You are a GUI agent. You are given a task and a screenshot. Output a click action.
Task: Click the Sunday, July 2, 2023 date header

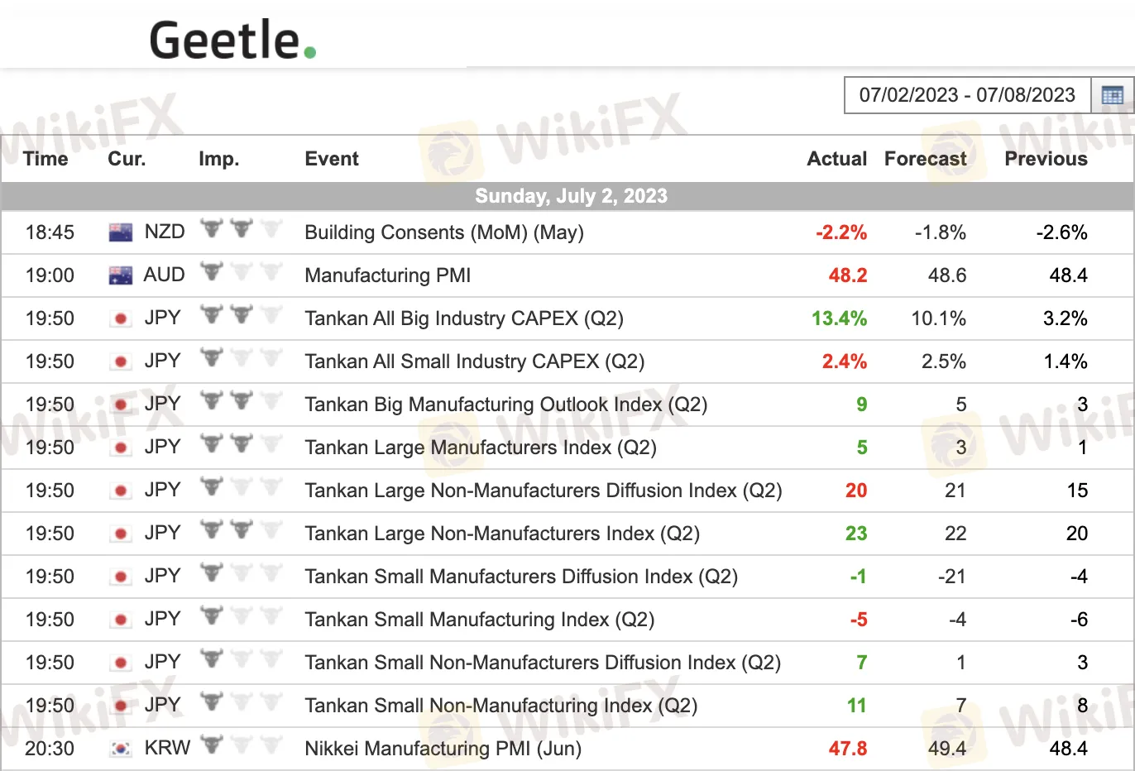coord(570,196)
